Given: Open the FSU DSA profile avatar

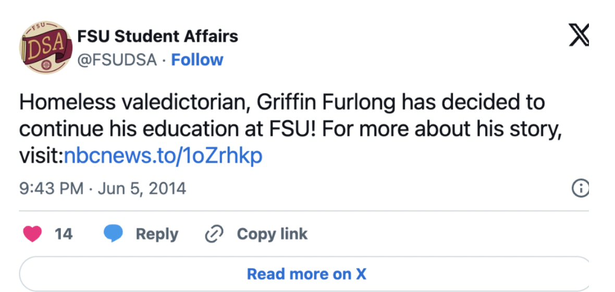Looking at the screenshot, I should point(46,47).
